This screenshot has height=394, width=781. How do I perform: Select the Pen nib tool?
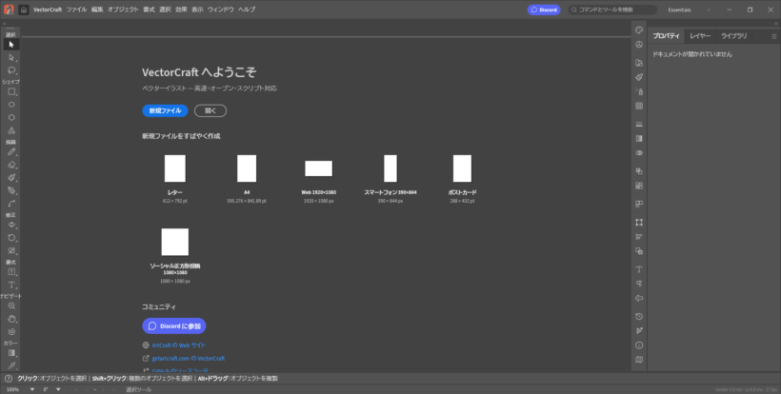click(x=11, y=190)
